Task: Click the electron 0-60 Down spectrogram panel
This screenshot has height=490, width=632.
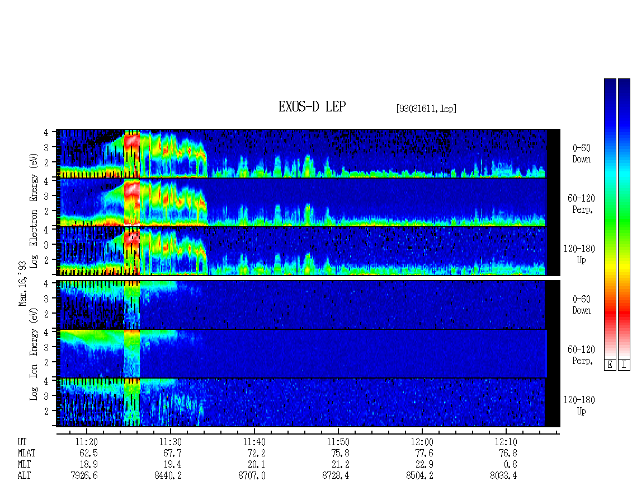Action: click(x=308, y=153)
